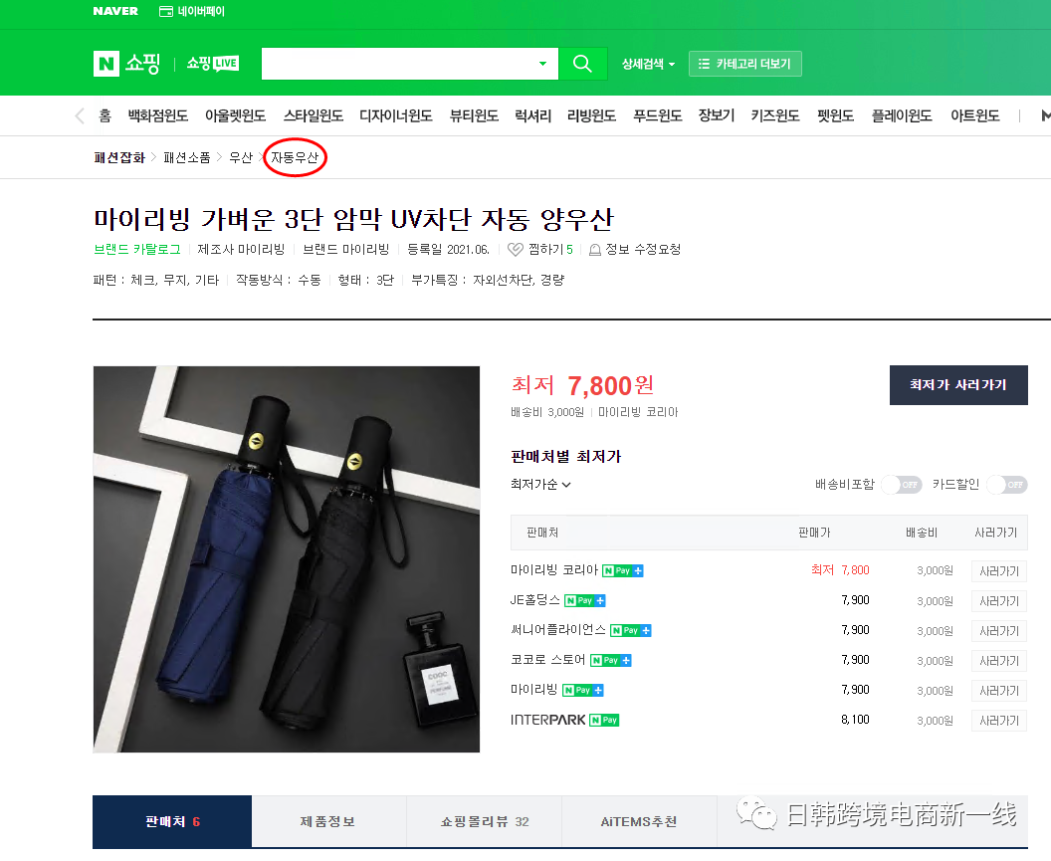Viewport: 1051px width, 861px height.
Task: Open 네이버페이 from the top black bar
Action: point(191,13)
